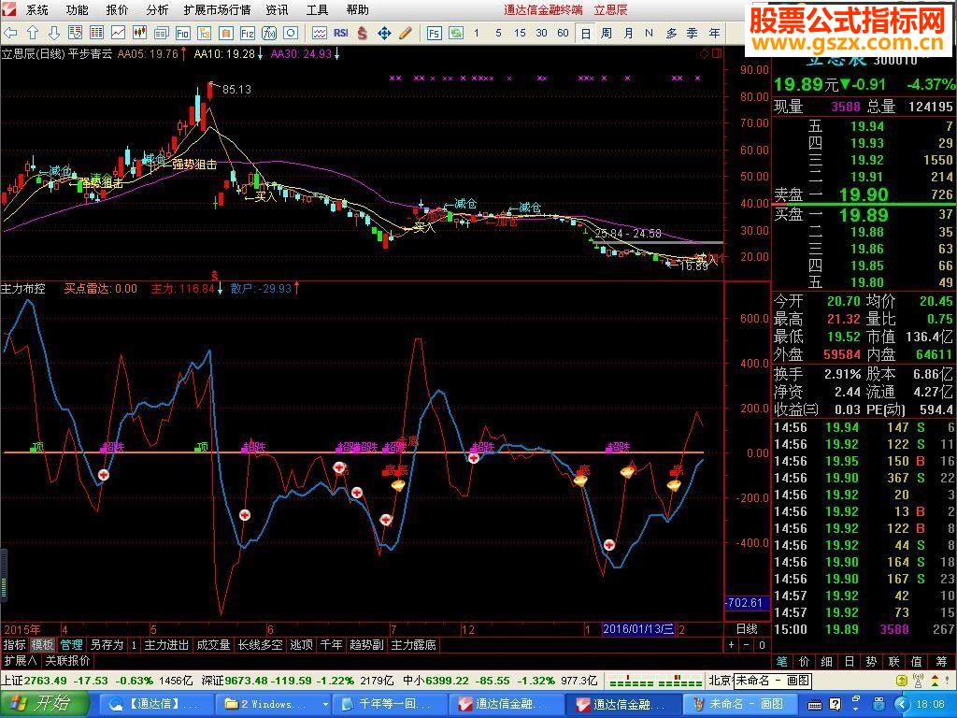
Task: Open the 帮助 menu
Action: pyautogui.click(x=358, y=9)
